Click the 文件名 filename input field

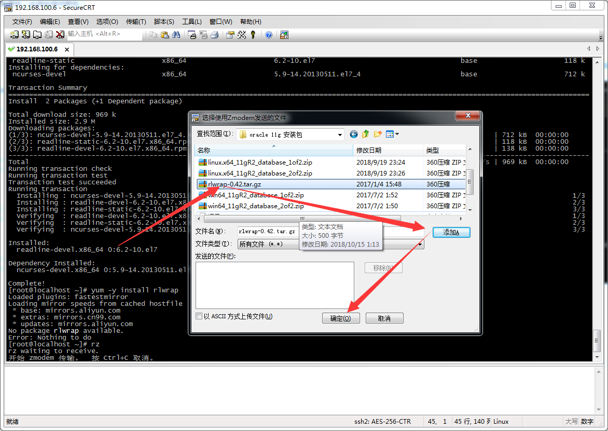(x=330, y=232)
